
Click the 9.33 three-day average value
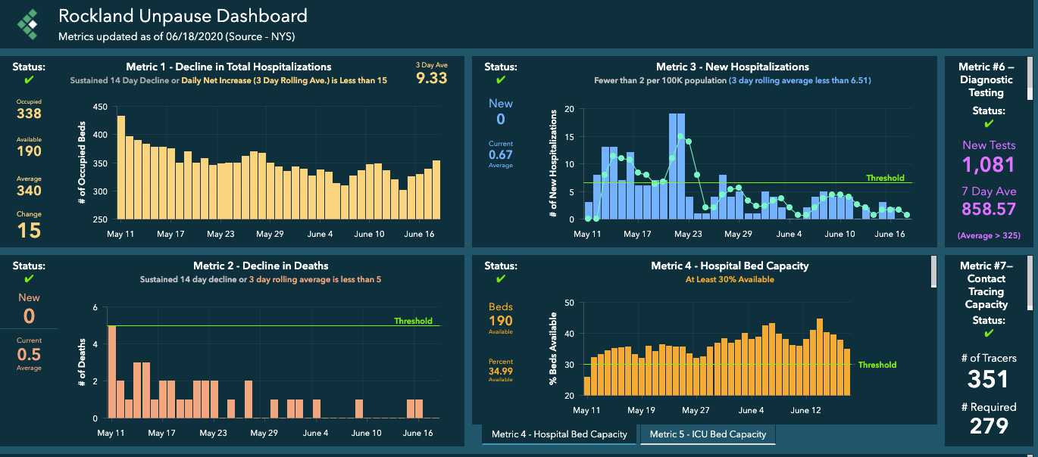tap(431, 78)
